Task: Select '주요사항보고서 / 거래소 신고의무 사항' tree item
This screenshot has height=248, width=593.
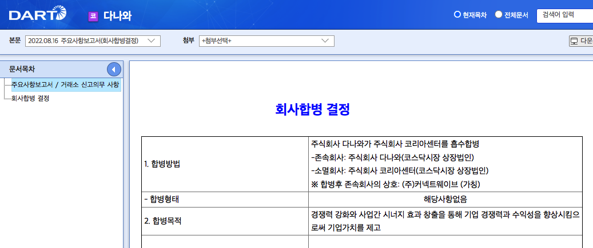Action: pos(66,84)
